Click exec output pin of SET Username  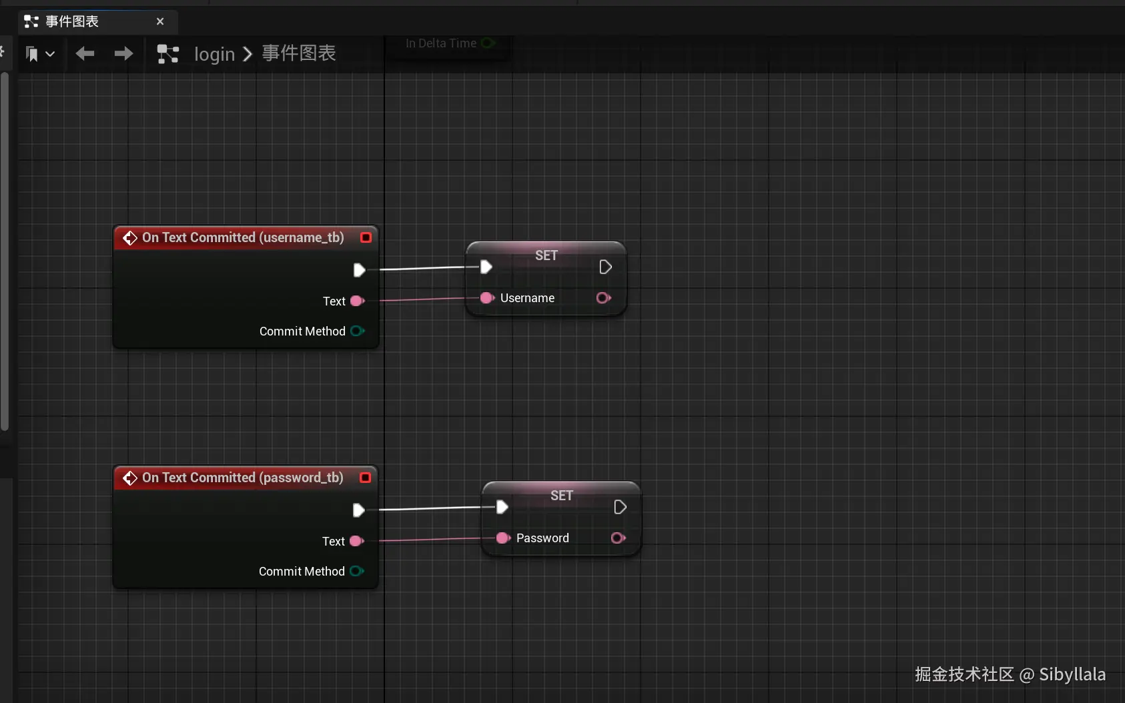coord(605,267)
